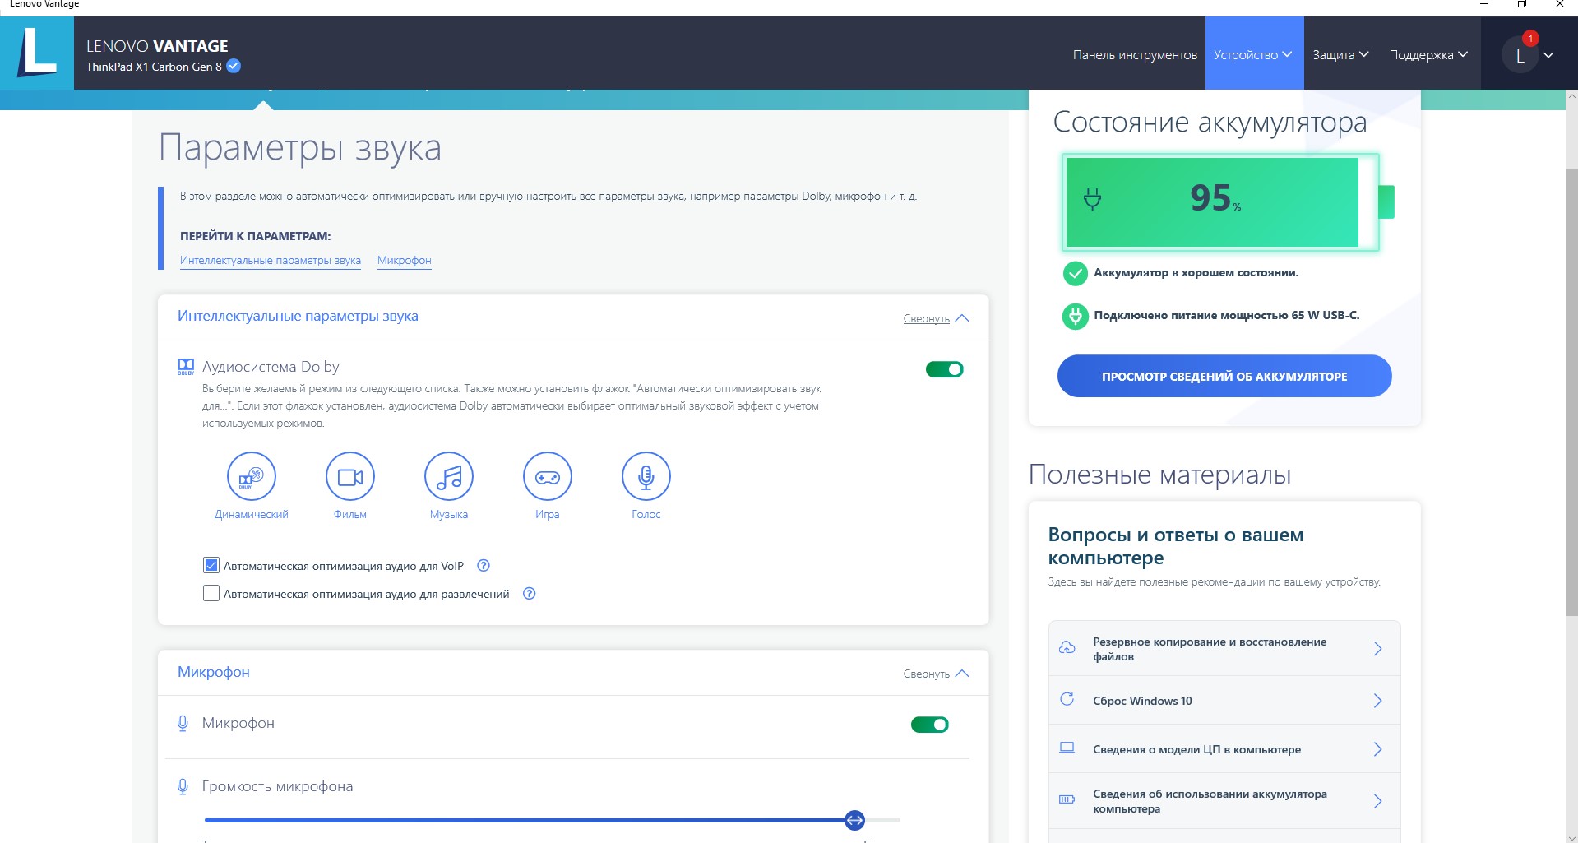Check automatic audio optimization for entertainment
The image size is (1578, 843).
pos(211,593)
